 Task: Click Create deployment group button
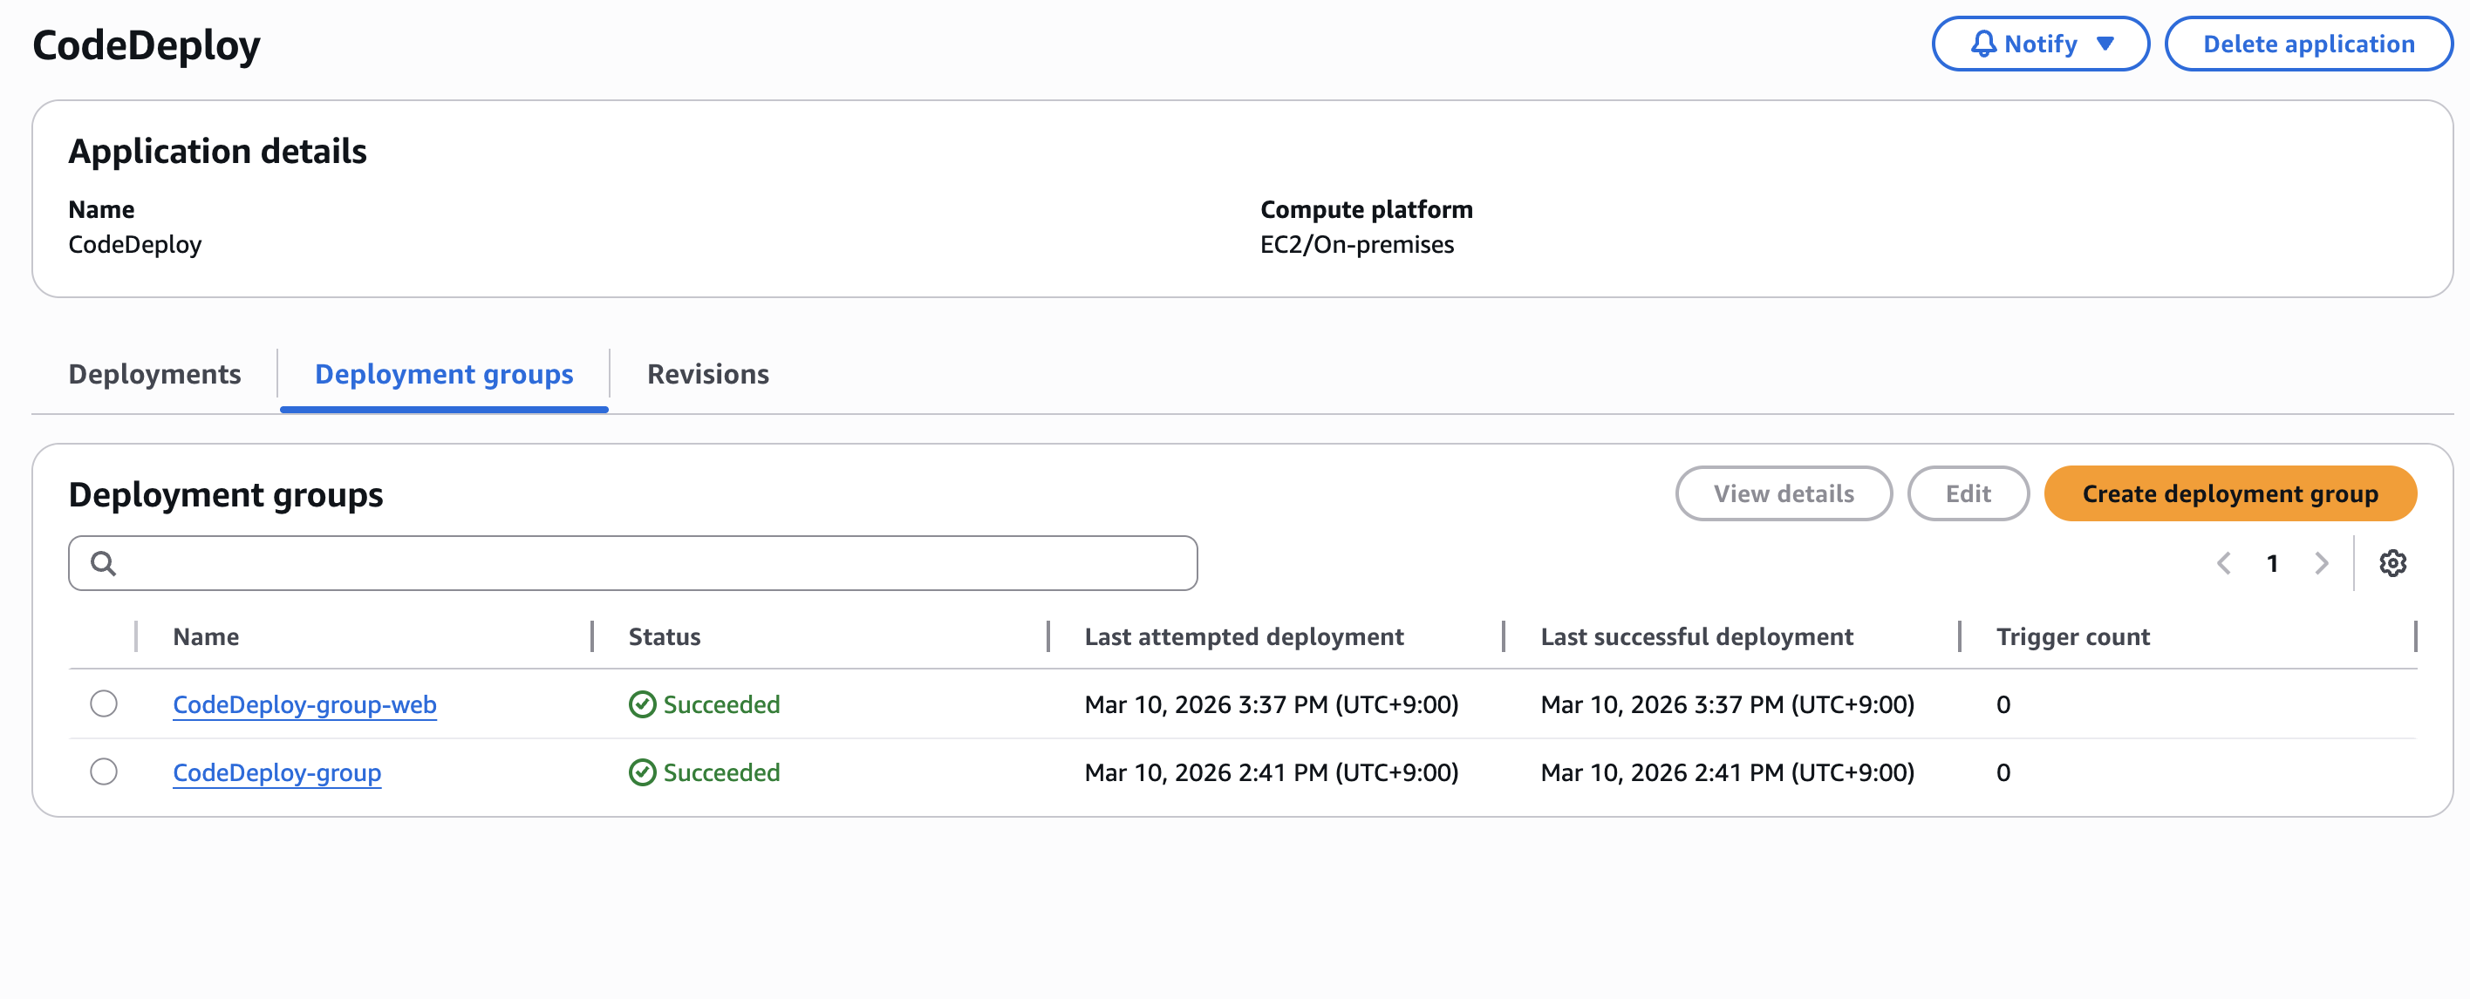pyautogui.click(x=2229, y=493)
